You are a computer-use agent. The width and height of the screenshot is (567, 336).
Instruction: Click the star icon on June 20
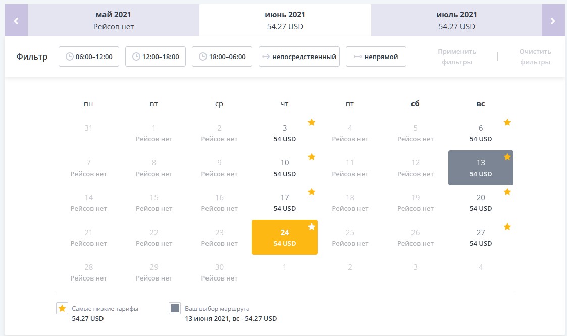507,192
